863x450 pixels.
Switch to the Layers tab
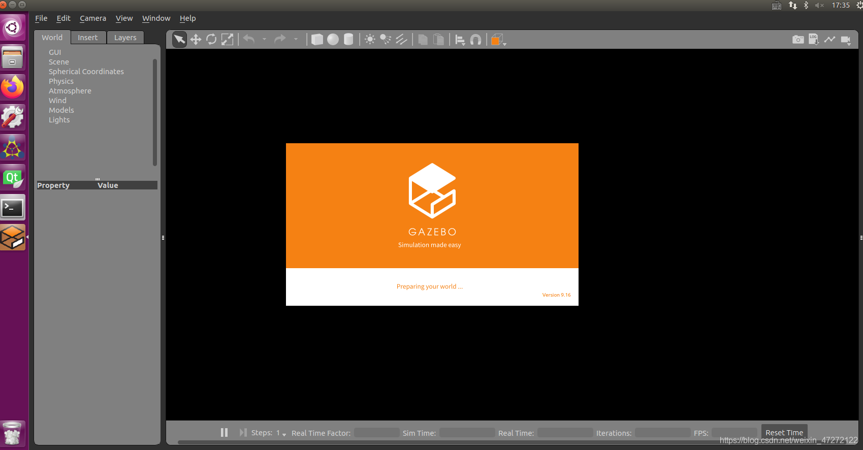click(125, 38)
